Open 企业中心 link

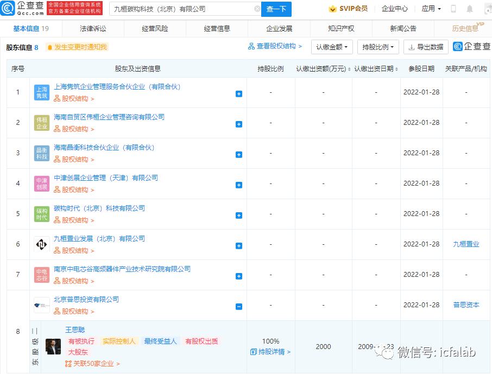pyautogui.click(x=395, y=9)
